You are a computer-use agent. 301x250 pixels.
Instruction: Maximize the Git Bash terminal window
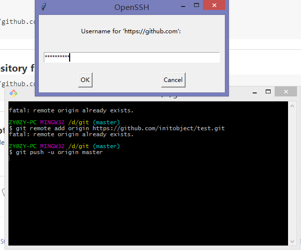(x=268, y=91)
